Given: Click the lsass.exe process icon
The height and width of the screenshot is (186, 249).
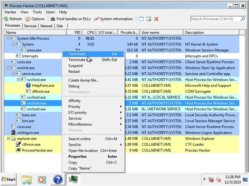Looking at the screenshot, I should (18, 115).
